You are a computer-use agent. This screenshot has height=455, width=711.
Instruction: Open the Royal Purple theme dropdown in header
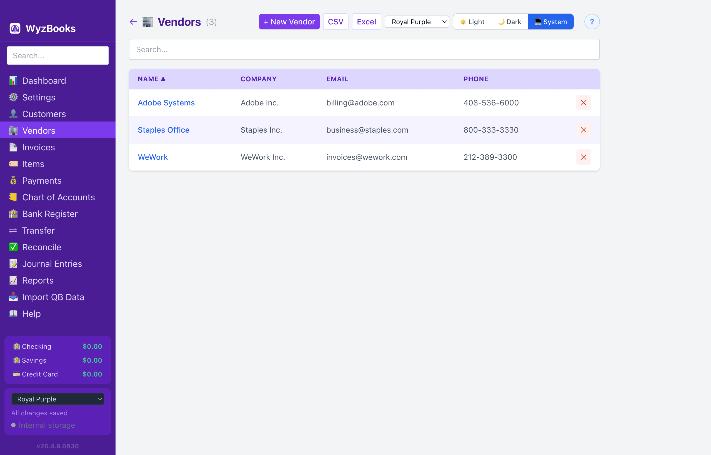coord(417,22)
